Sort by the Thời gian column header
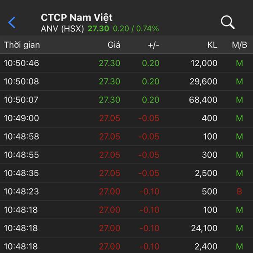The height and width of the screenshot is (253, 253). 22,45
